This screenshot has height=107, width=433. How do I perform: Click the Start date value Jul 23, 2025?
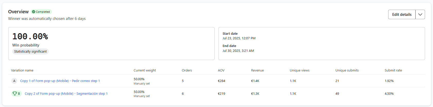point(239,38)
